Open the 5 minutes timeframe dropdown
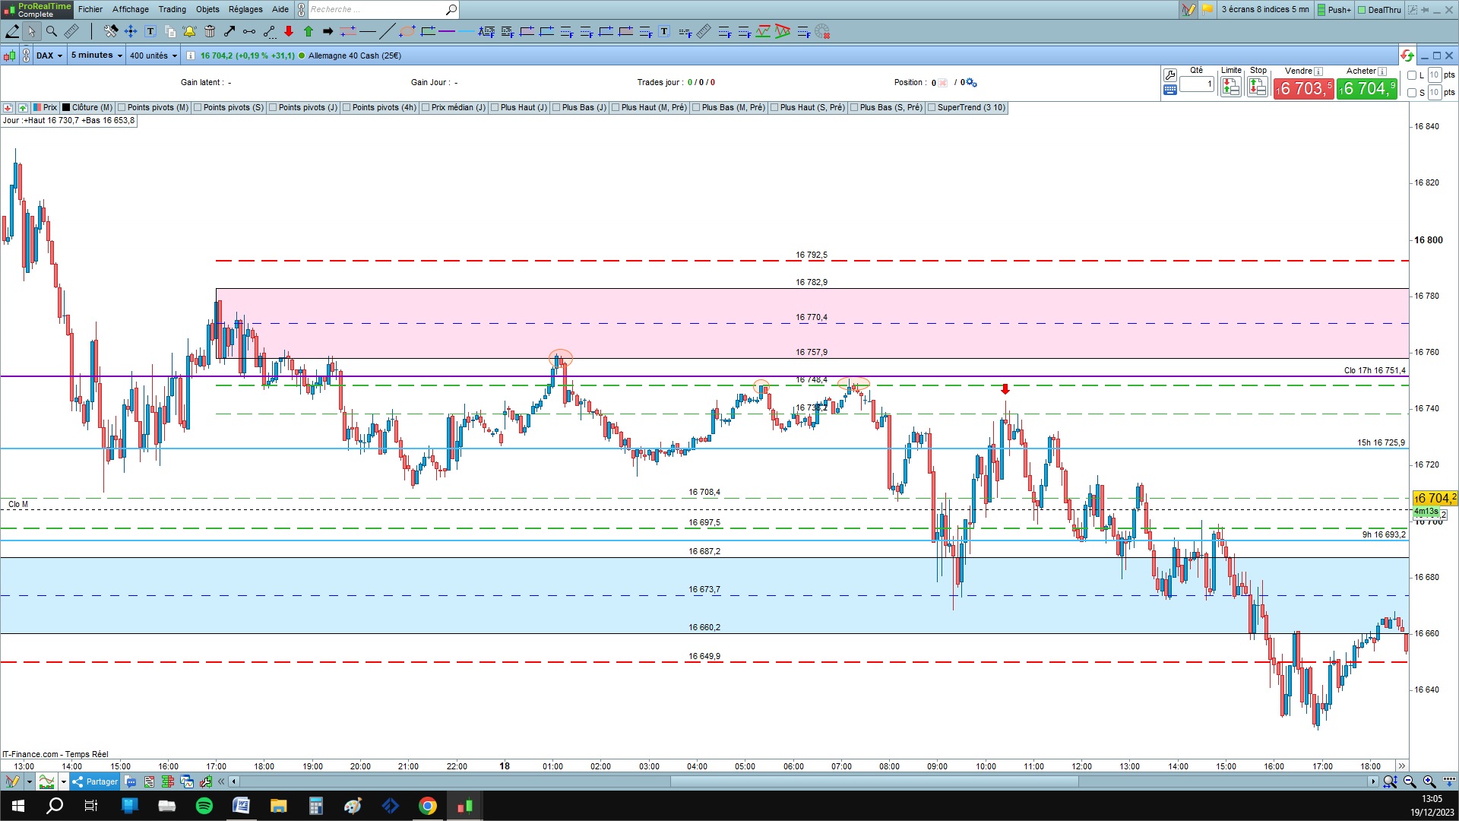1459x821 pixels. pos(97,55)
